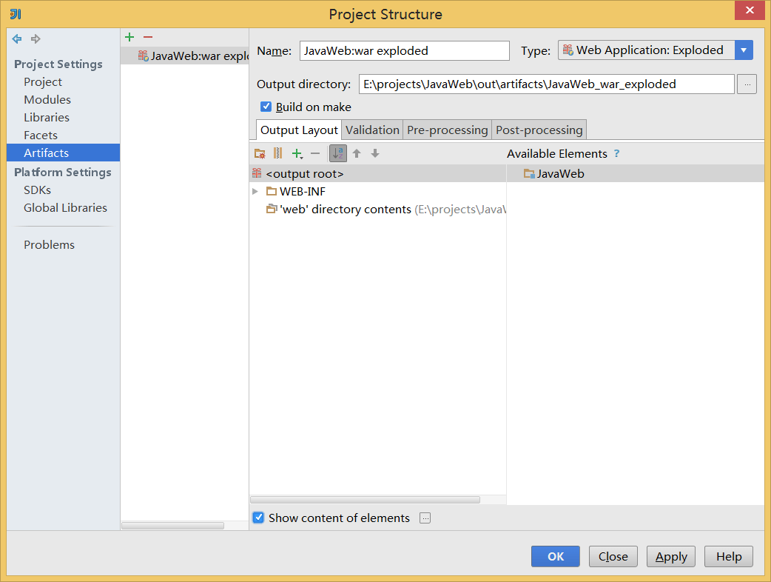771x582 pixels.
Task: Click the green plus to add artifact
Action: click(129, 37)
